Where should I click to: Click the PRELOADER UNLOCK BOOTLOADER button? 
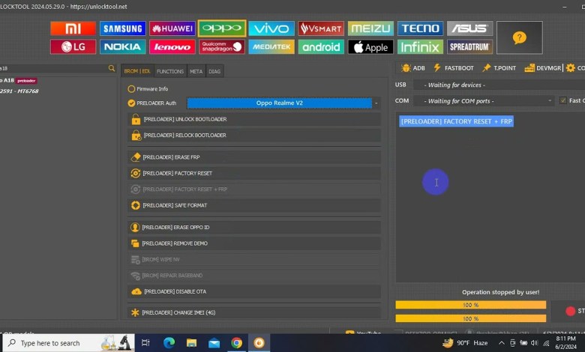[253, 119]
